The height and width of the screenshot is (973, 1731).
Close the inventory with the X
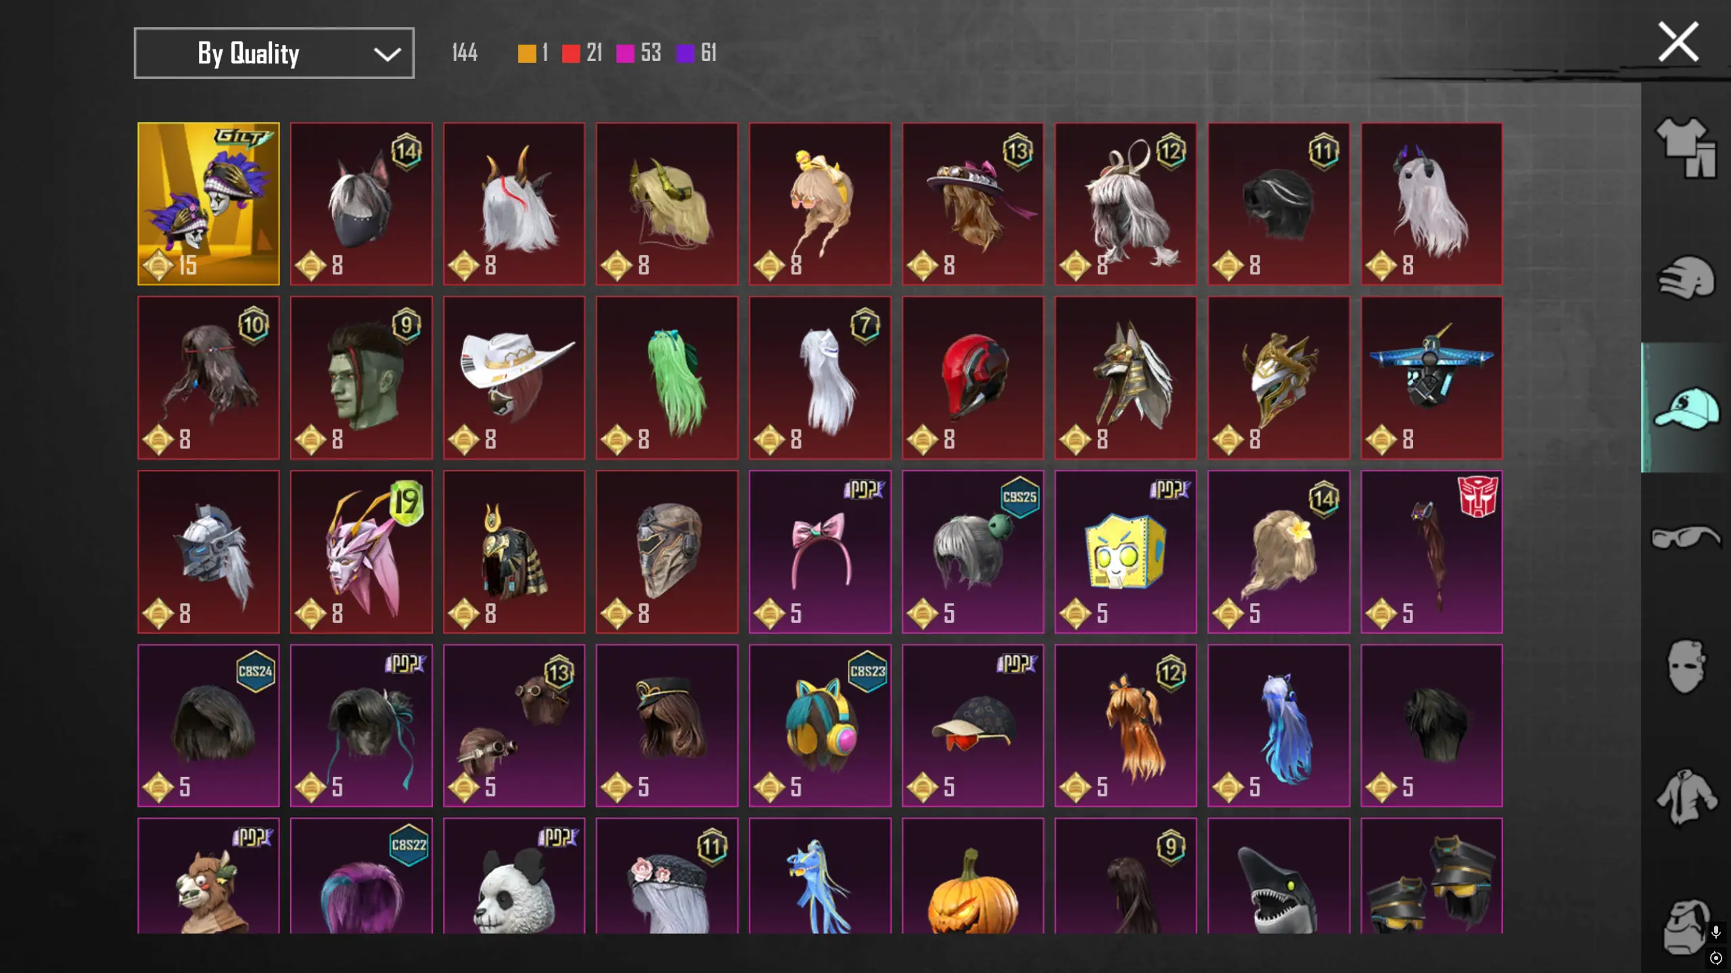coord(1678,42)
